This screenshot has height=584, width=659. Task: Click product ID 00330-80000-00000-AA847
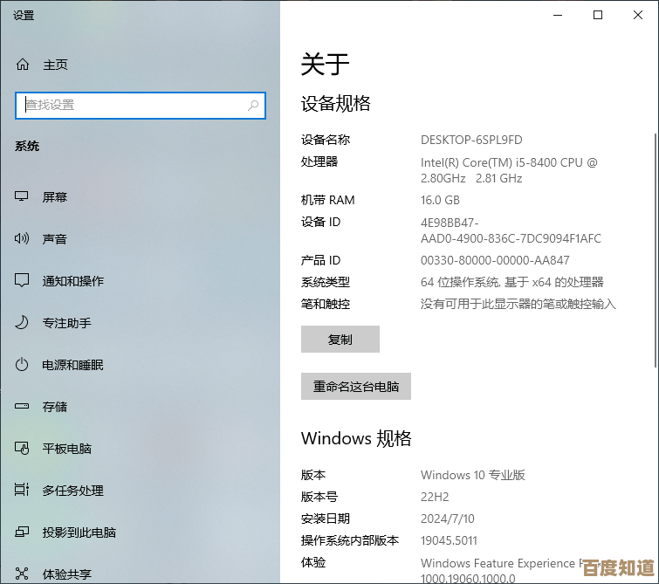tap(495, 260)
